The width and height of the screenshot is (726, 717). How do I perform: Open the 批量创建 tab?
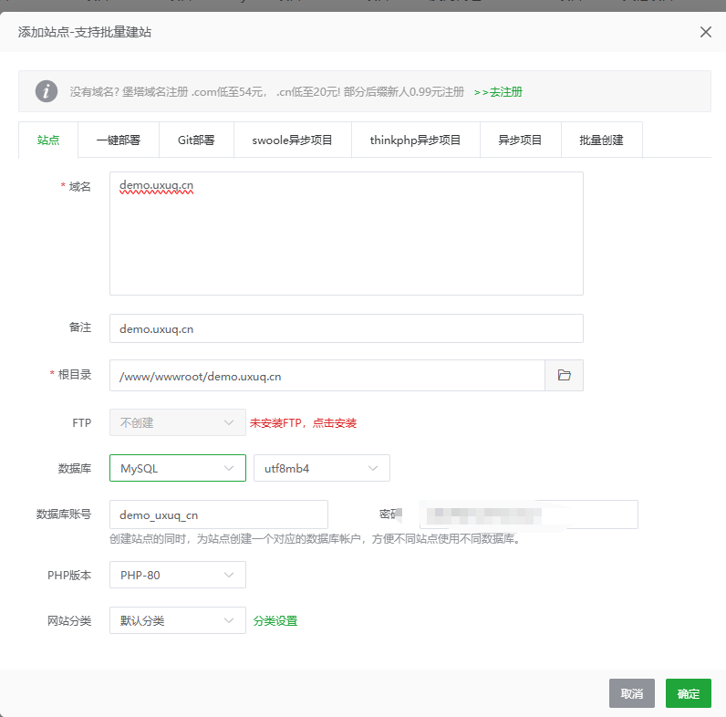(x=601, y=140)
